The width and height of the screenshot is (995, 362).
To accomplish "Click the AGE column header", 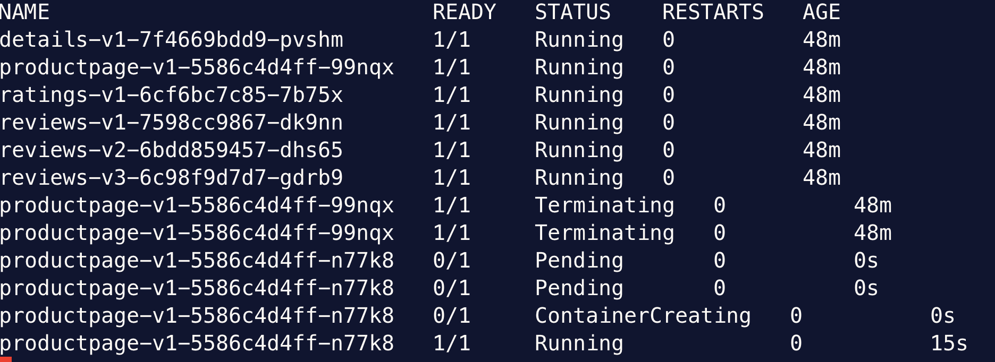I will tap(821, 12).
